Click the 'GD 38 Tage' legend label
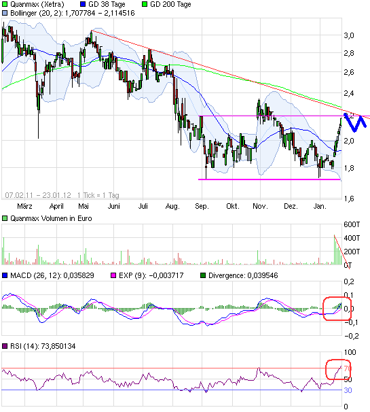Image resolution: width=370 pixels, height=412 pixels. point(107,5)
